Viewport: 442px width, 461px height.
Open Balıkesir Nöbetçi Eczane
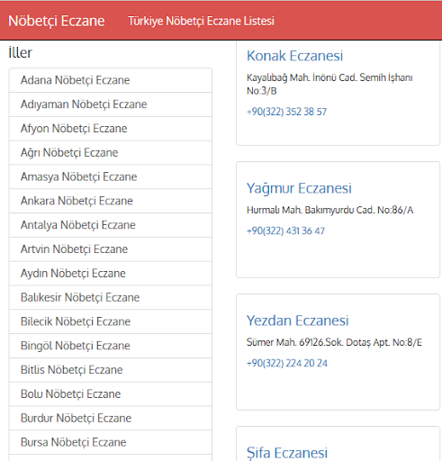coord(111,297)
